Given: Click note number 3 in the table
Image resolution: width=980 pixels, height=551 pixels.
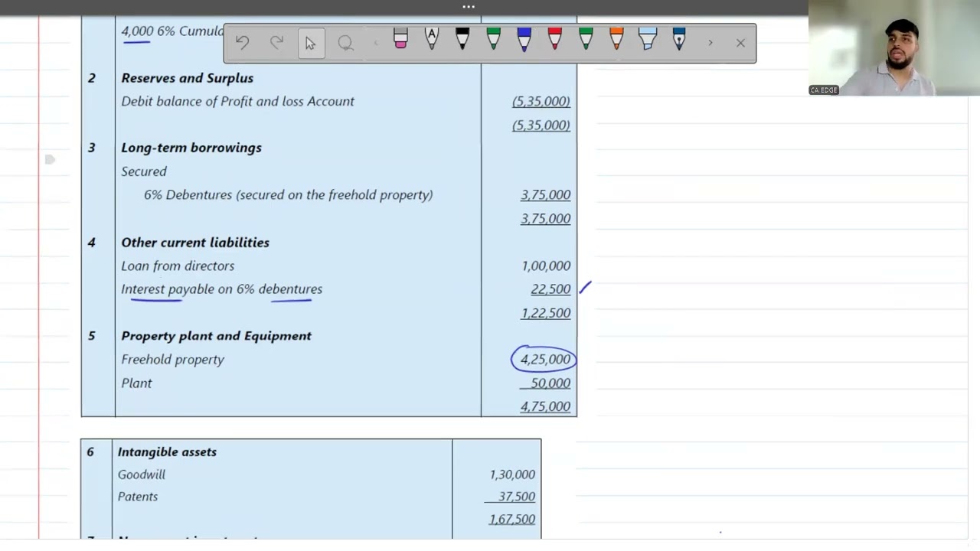Looking at the screenshot, I should [x=91, y=148].
